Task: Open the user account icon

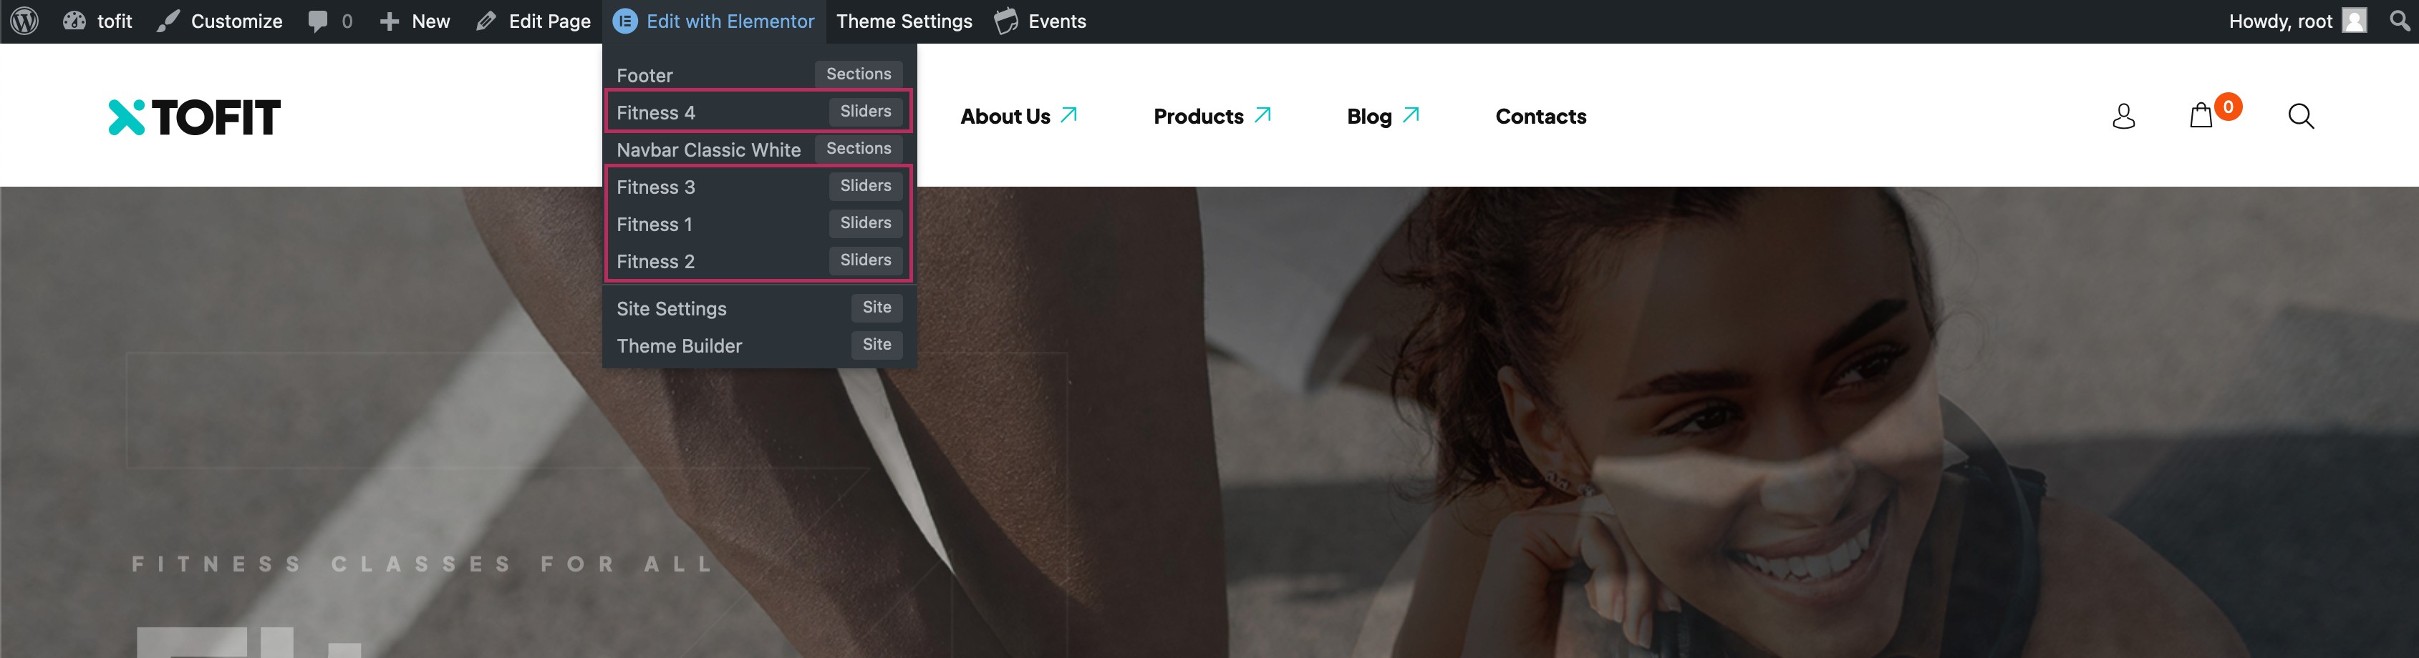Action: pyautogui.click(x=2123, y=117)
